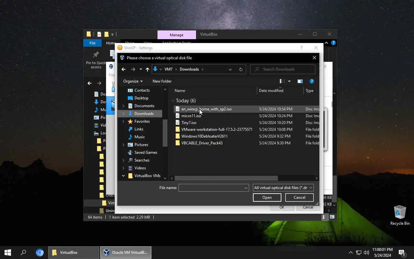414x259 pixels.
Task: Switch Explorer to large icons view
Action: click(x=332, y=217)
